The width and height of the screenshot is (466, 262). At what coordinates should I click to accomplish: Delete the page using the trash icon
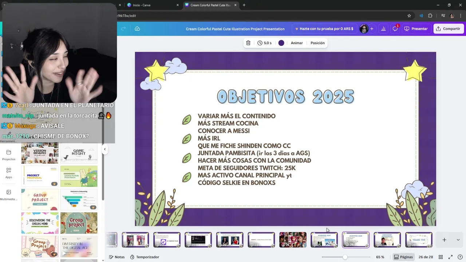(x=248, y=43)
